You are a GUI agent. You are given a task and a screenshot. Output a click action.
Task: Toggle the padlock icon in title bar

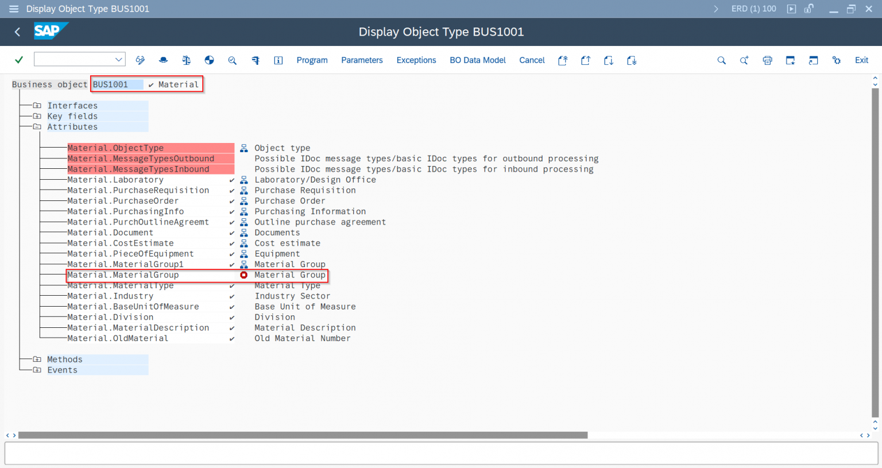click(809, 9)
